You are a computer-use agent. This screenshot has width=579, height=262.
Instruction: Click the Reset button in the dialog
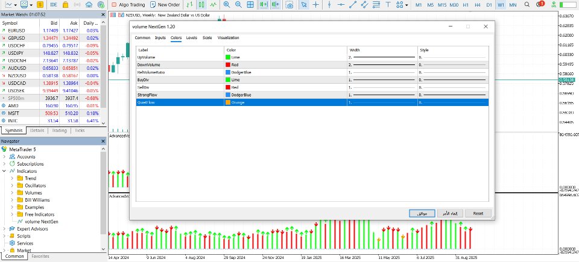(x=478, y=213)
